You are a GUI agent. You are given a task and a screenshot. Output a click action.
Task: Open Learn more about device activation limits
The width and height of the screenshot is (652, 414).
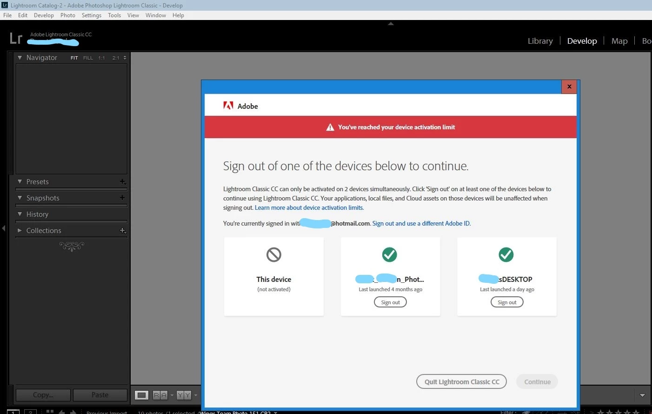click(309, 207)
